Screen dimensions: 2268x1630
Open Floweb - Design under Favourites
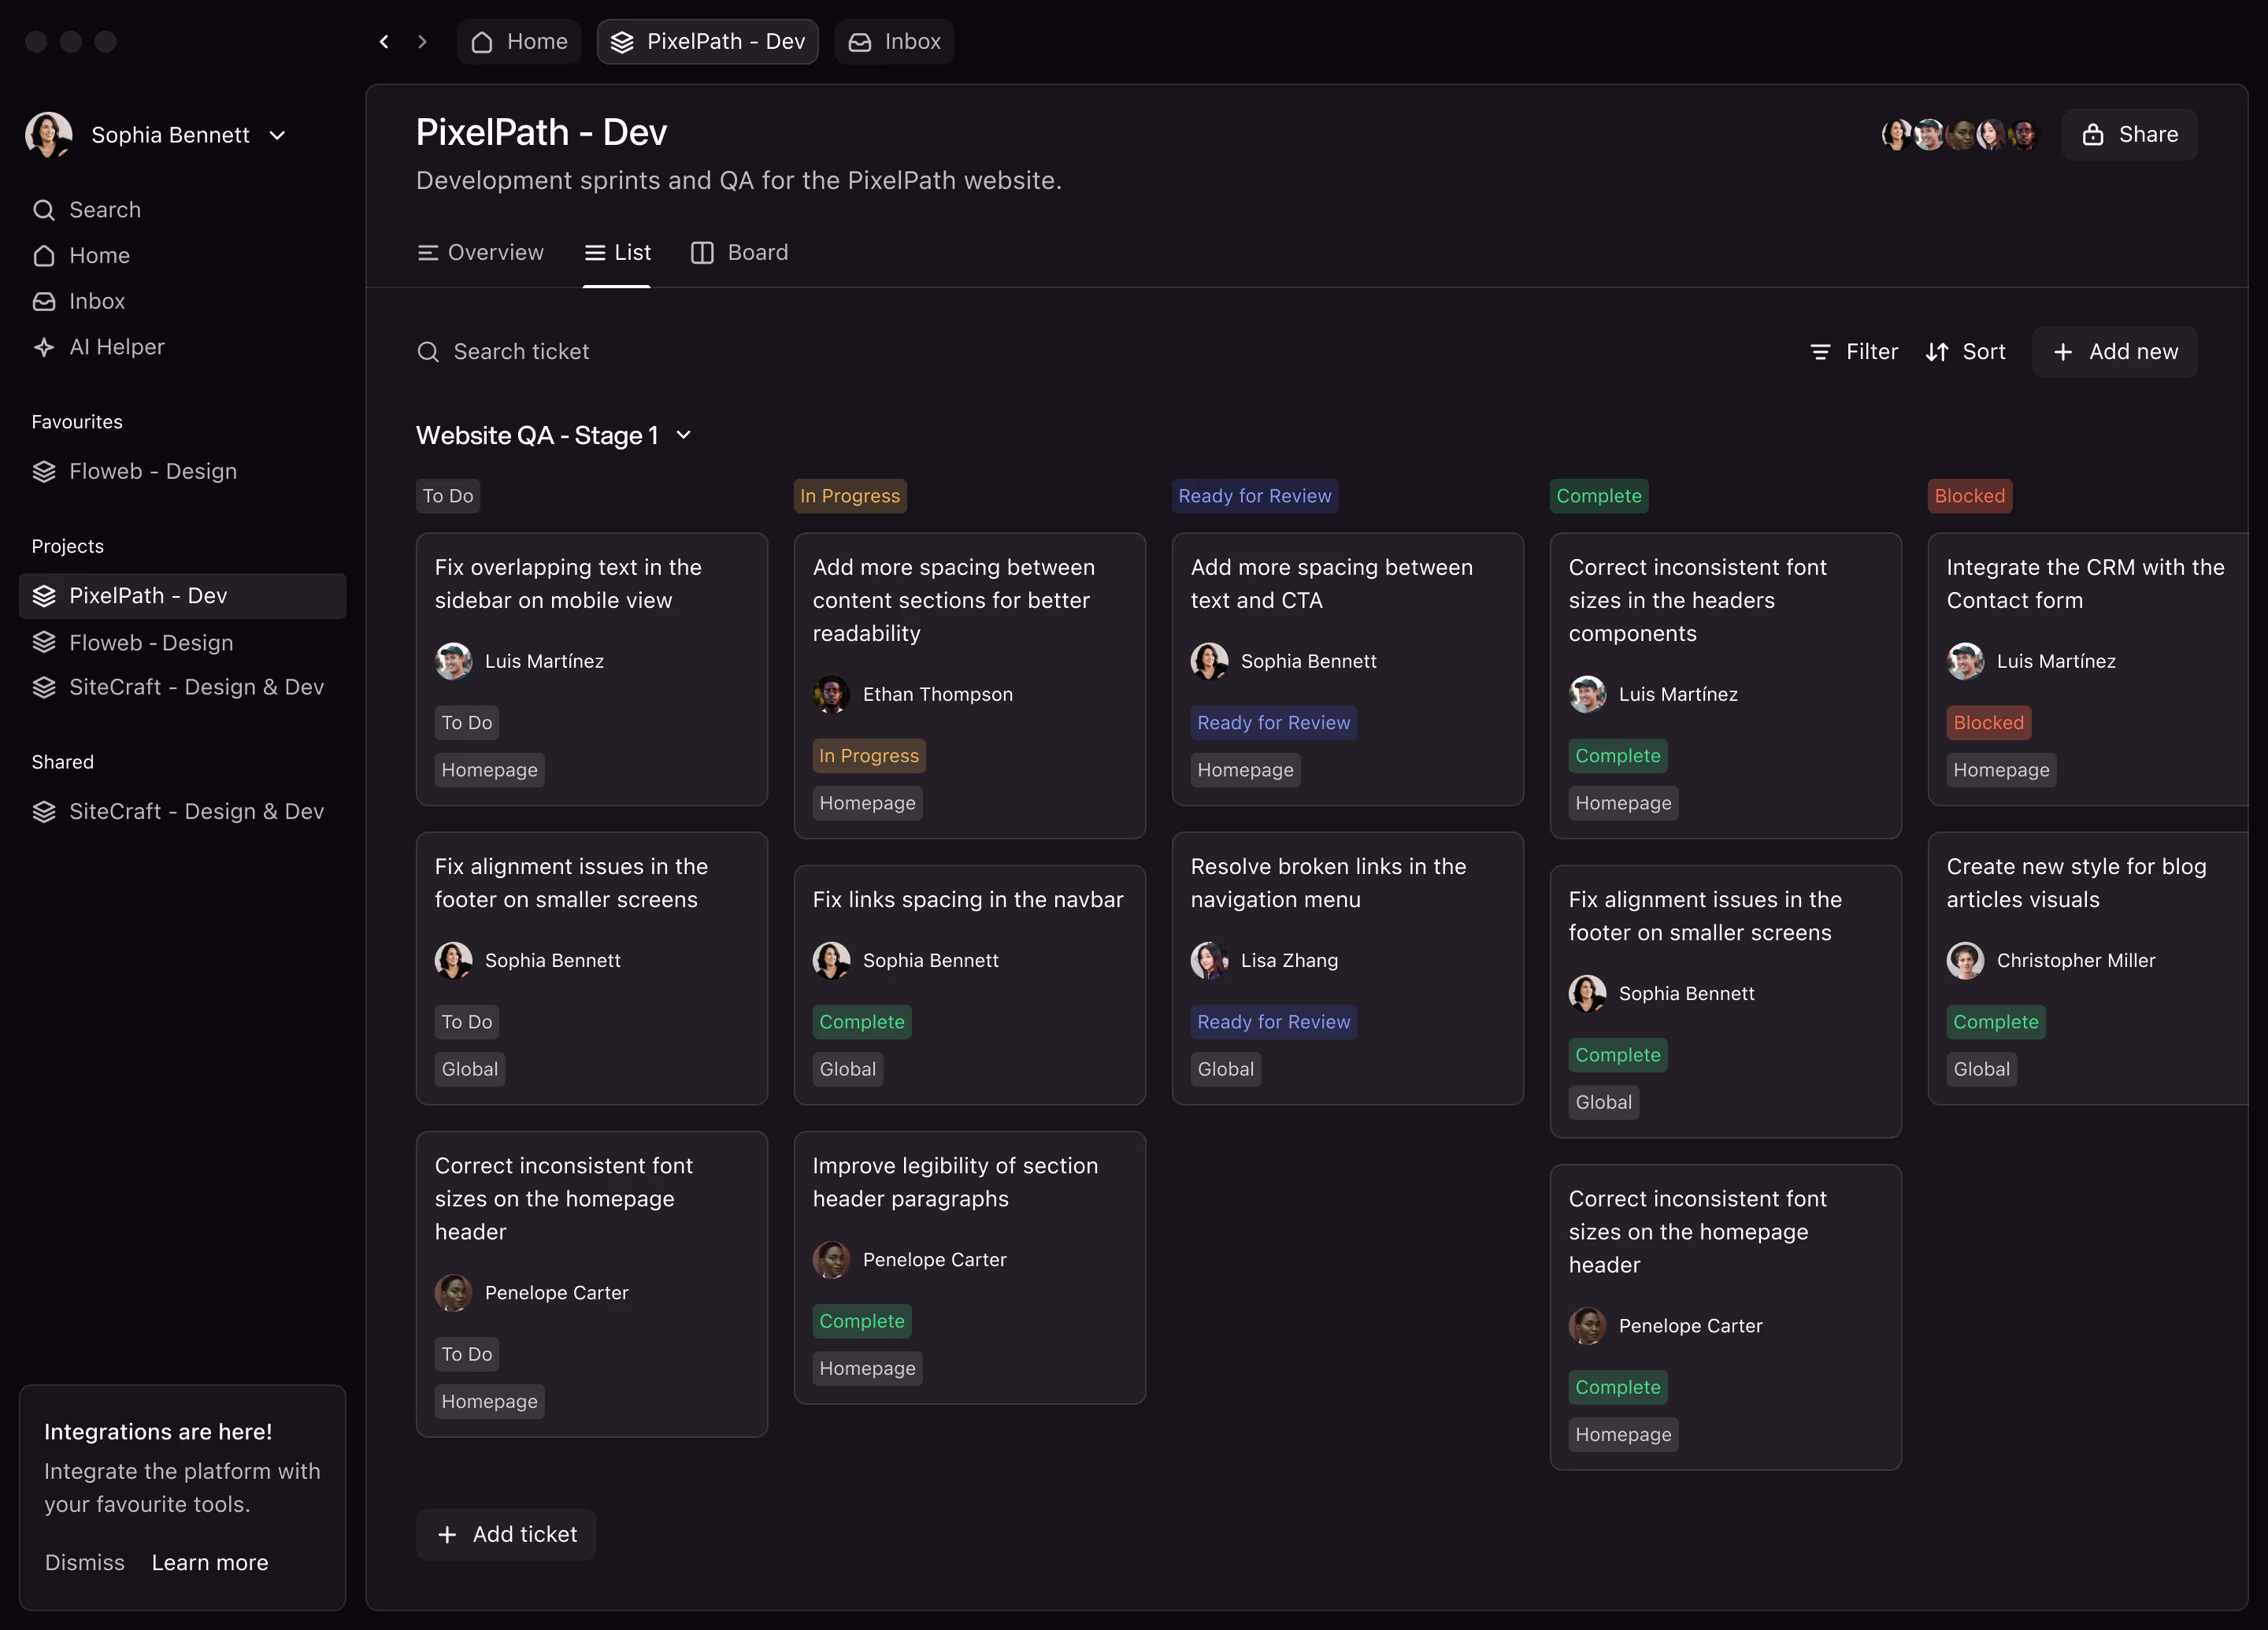(x=152, y=471)
